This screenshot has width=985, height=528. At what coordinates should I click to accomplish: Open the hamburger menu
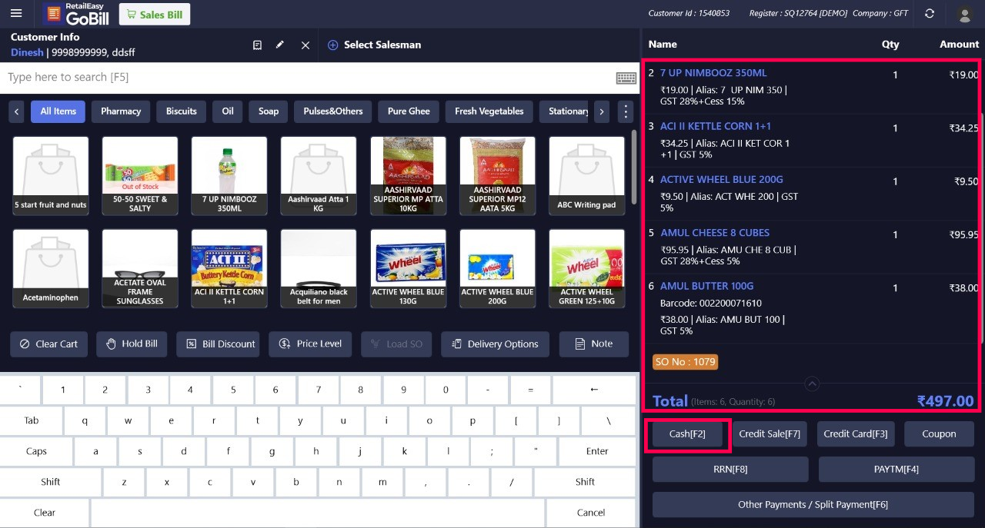coord(16,14)
